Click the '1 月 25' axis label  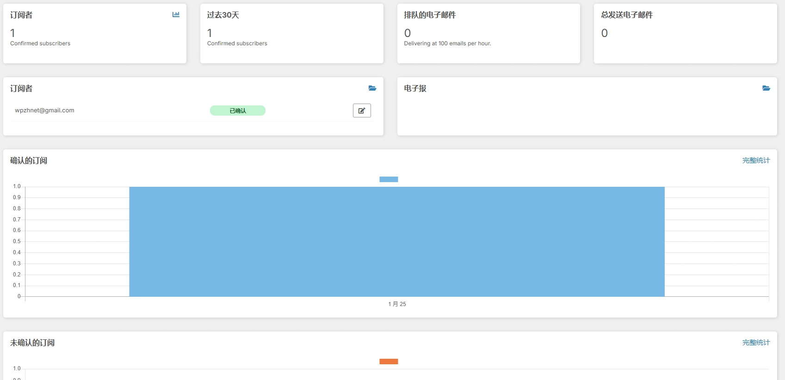pyautogui.click(x=397, y=304)
